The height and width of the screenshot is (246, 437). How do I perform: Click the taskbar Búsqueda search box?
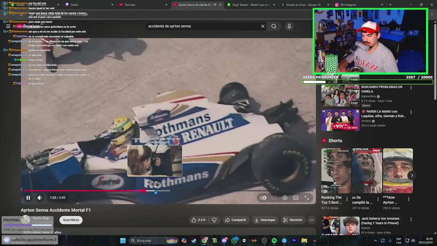tap(153, 241)
